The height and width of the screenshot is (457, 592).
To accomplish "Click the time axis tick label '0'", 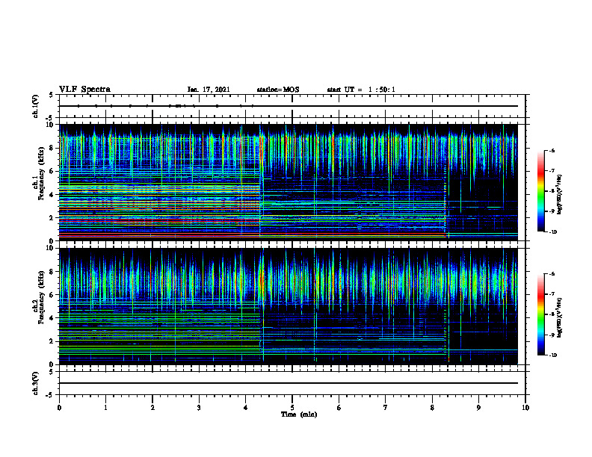I will click(x=59, y=408).
